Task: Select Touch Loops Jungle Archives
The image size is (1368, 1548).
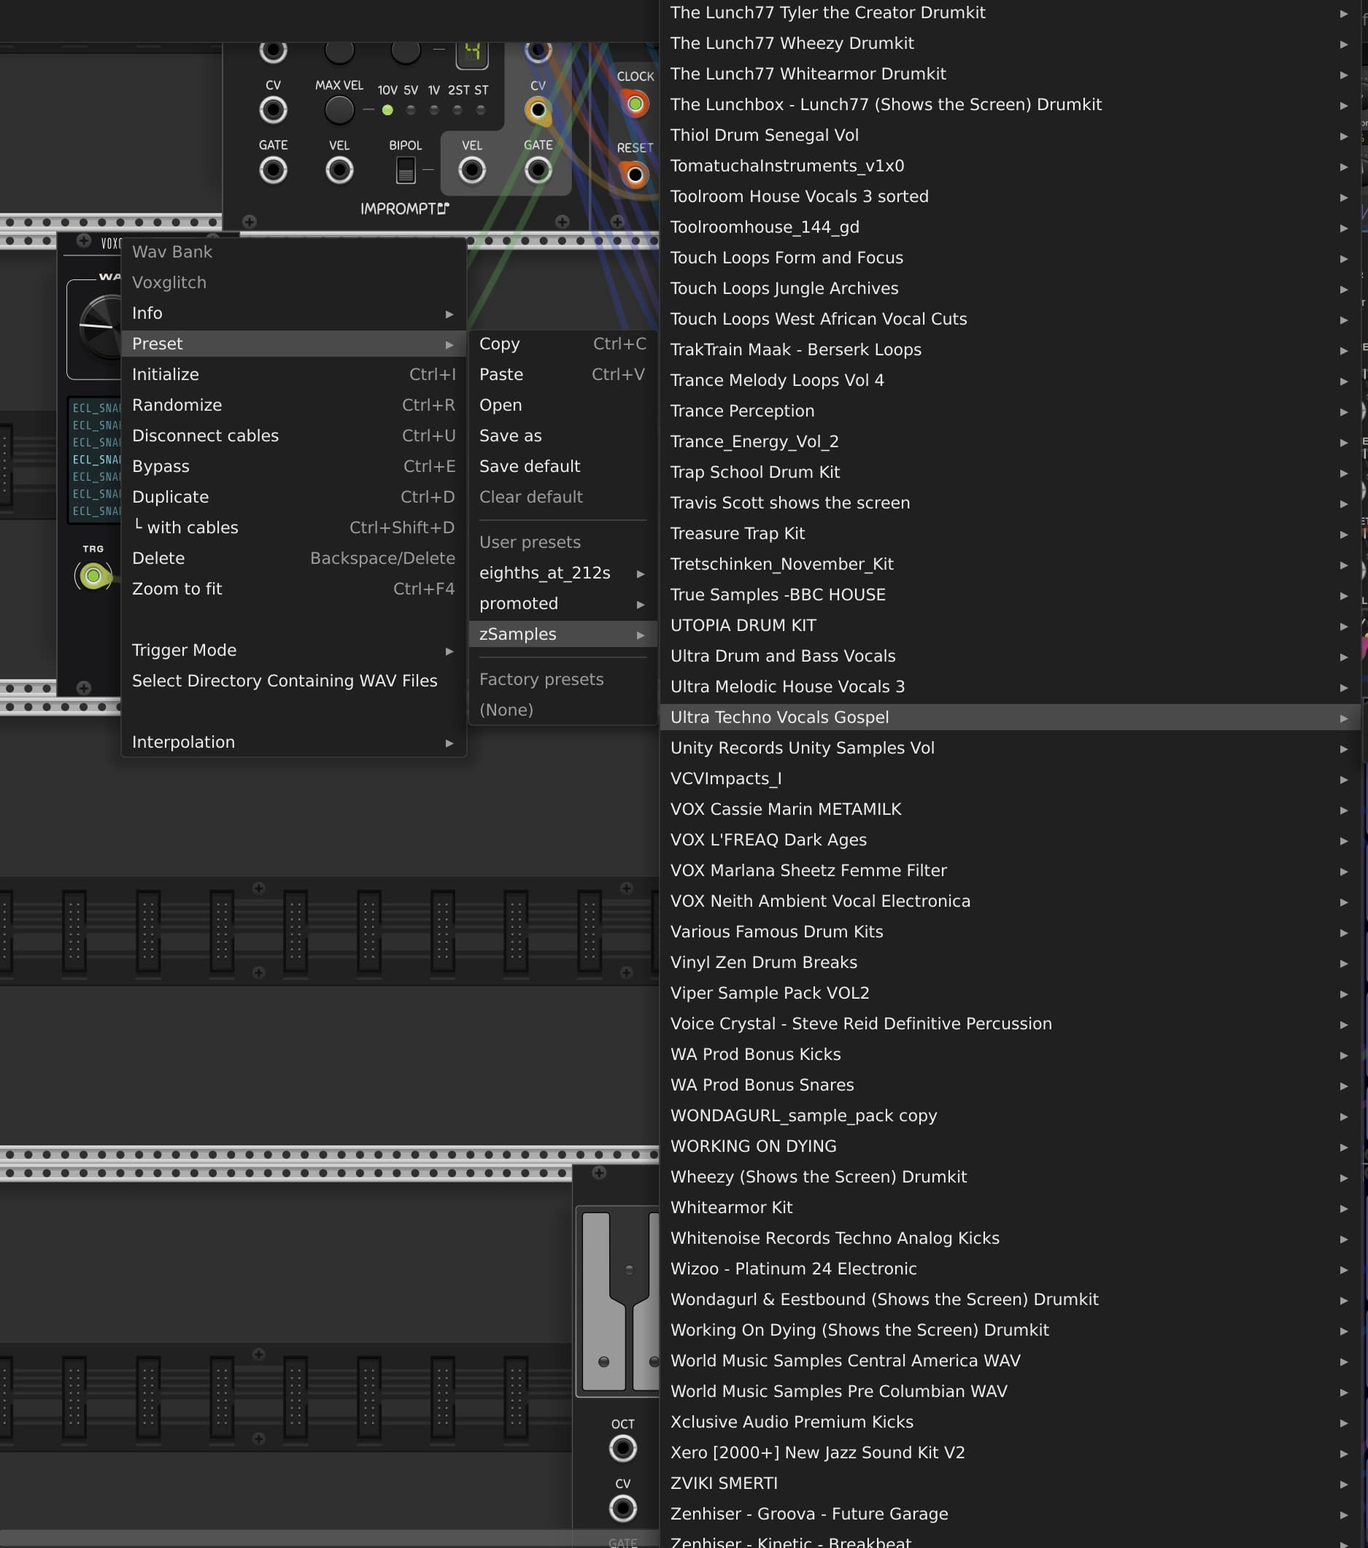Action: 1010,289
